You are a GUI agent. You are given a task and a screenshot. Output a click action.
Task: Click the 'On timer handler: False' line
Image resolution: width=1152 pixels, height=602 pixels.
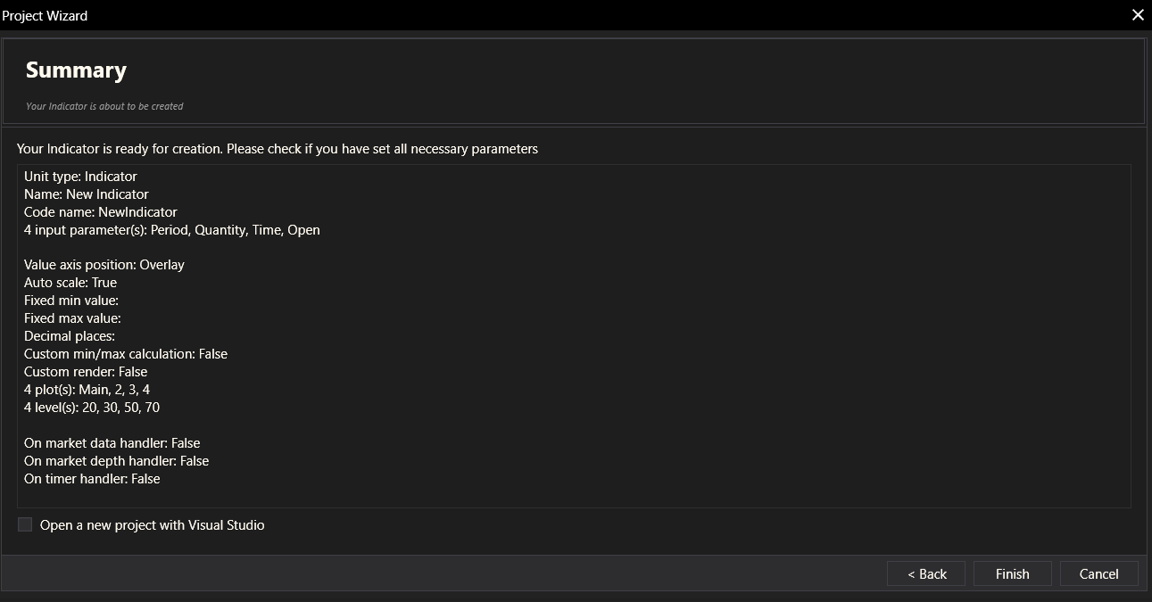(92, 479)
